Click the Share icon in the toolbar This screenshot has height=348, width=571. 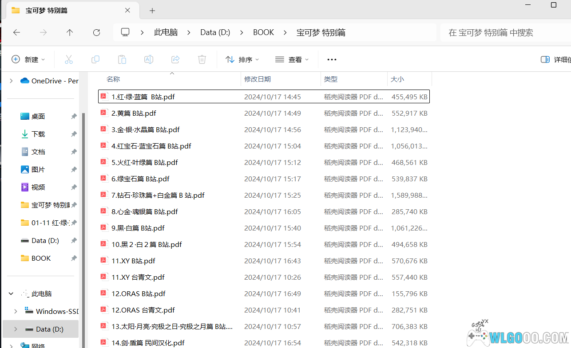(x=175, y=59)
